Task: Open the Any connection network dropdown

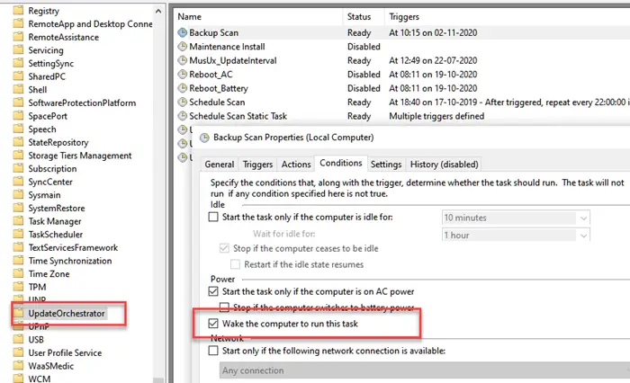Action: coord(424,370)
